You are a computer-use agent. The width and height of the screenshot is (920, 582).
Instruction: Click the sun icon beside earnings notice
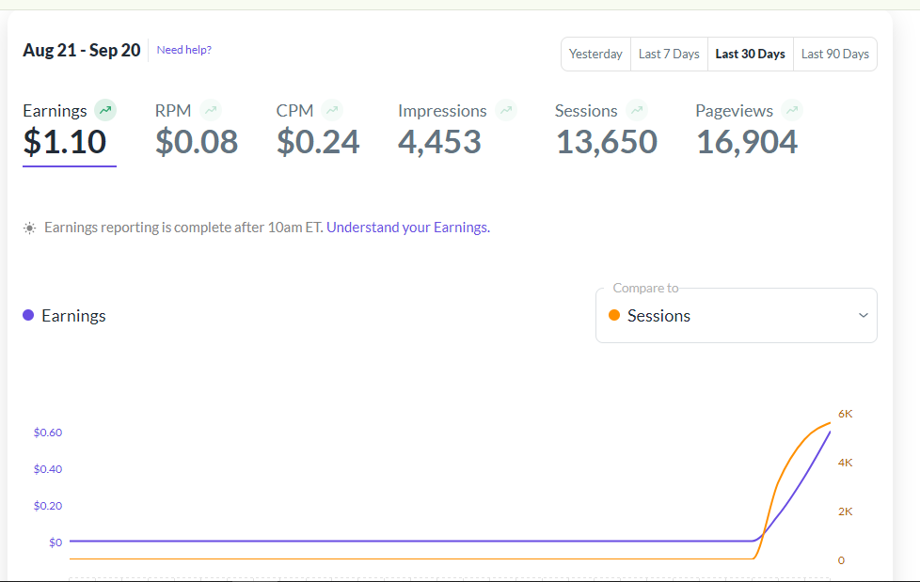coord(30,228)
